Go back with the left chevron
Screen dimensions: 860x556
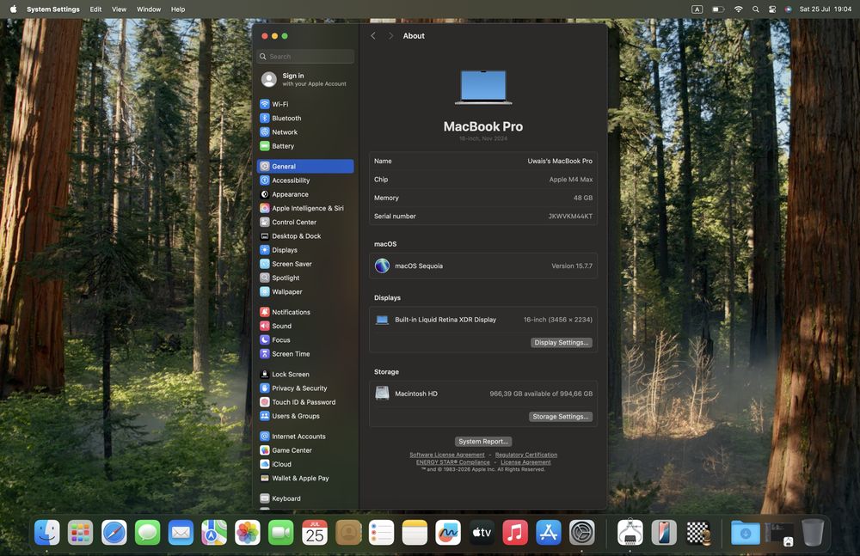[373, 35]
